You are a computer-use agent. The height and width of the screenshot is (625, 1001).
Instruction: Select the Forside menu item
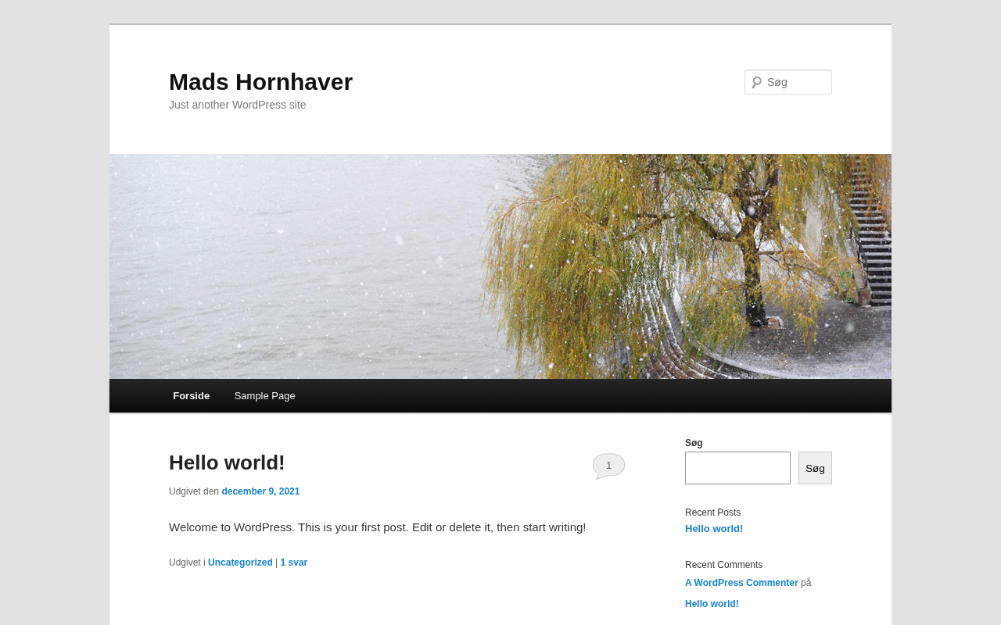191,396
